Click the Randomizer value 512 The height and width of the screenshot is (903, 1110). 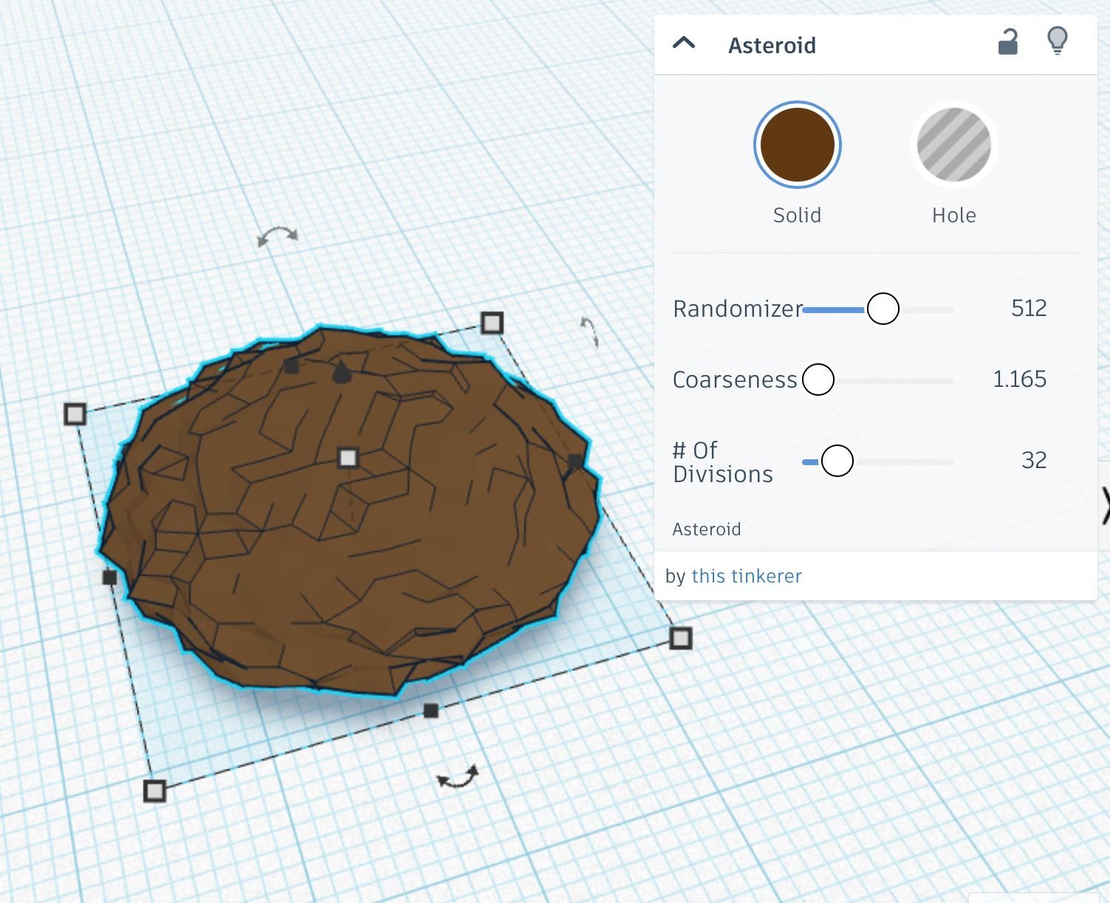point(1030,309)
